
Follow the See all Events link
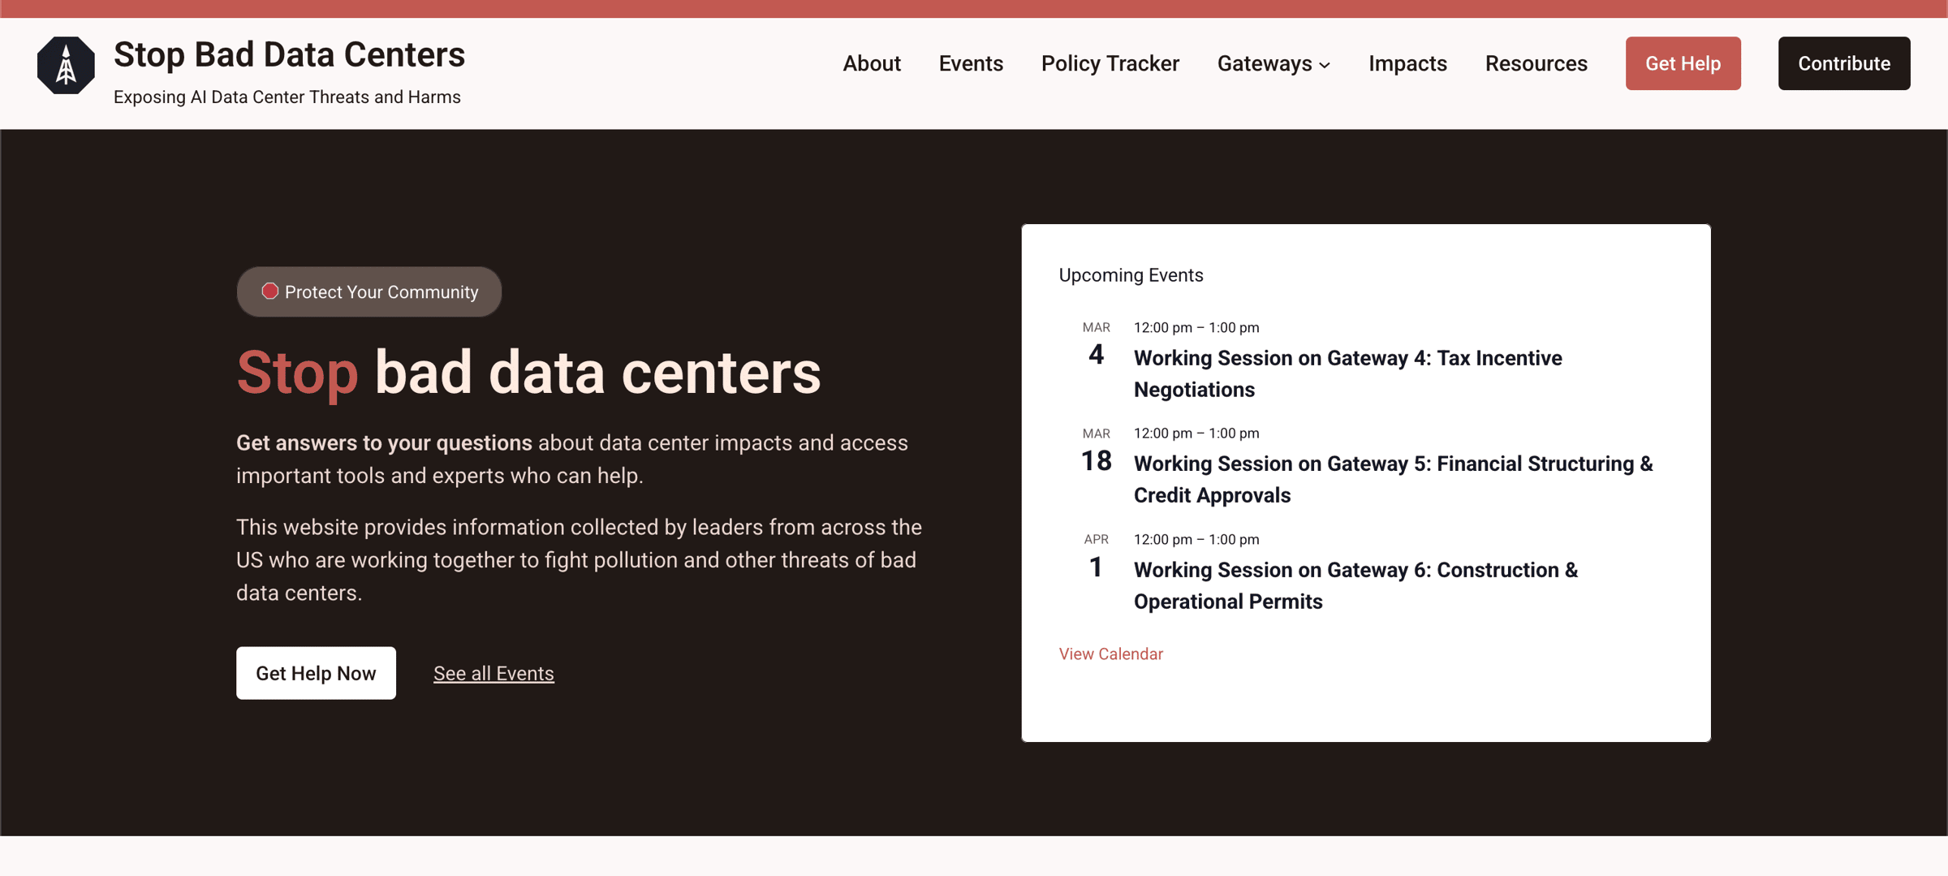[493, 673]
